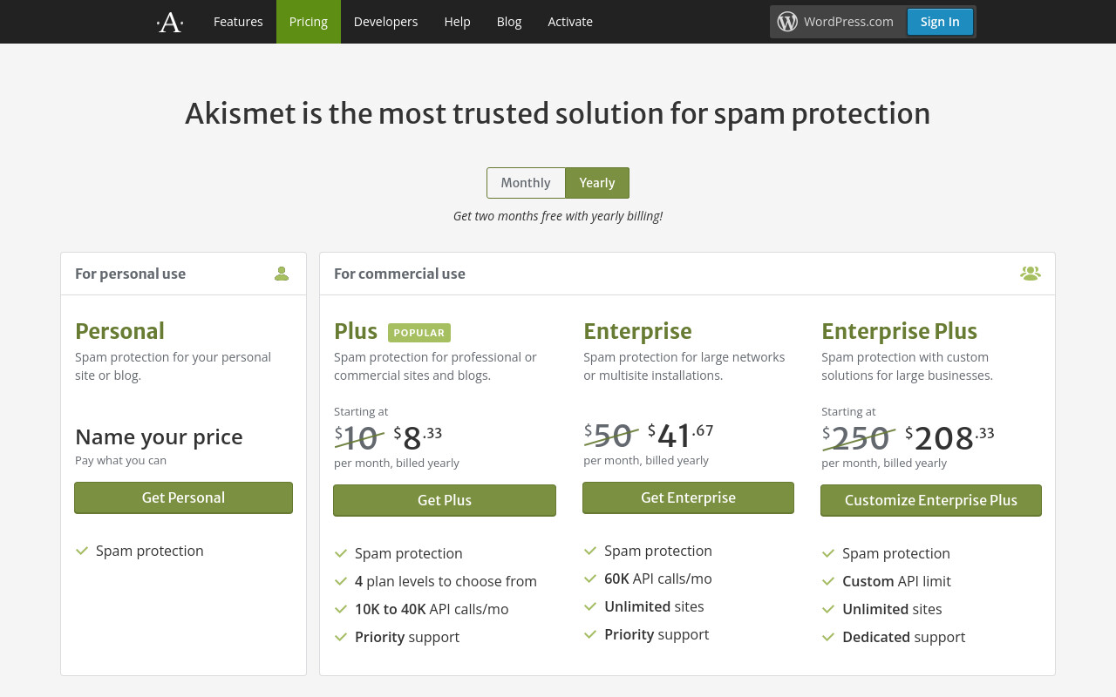
Task: Click the $208.33 Enterprise Plus price
Action: click(949, 436)
